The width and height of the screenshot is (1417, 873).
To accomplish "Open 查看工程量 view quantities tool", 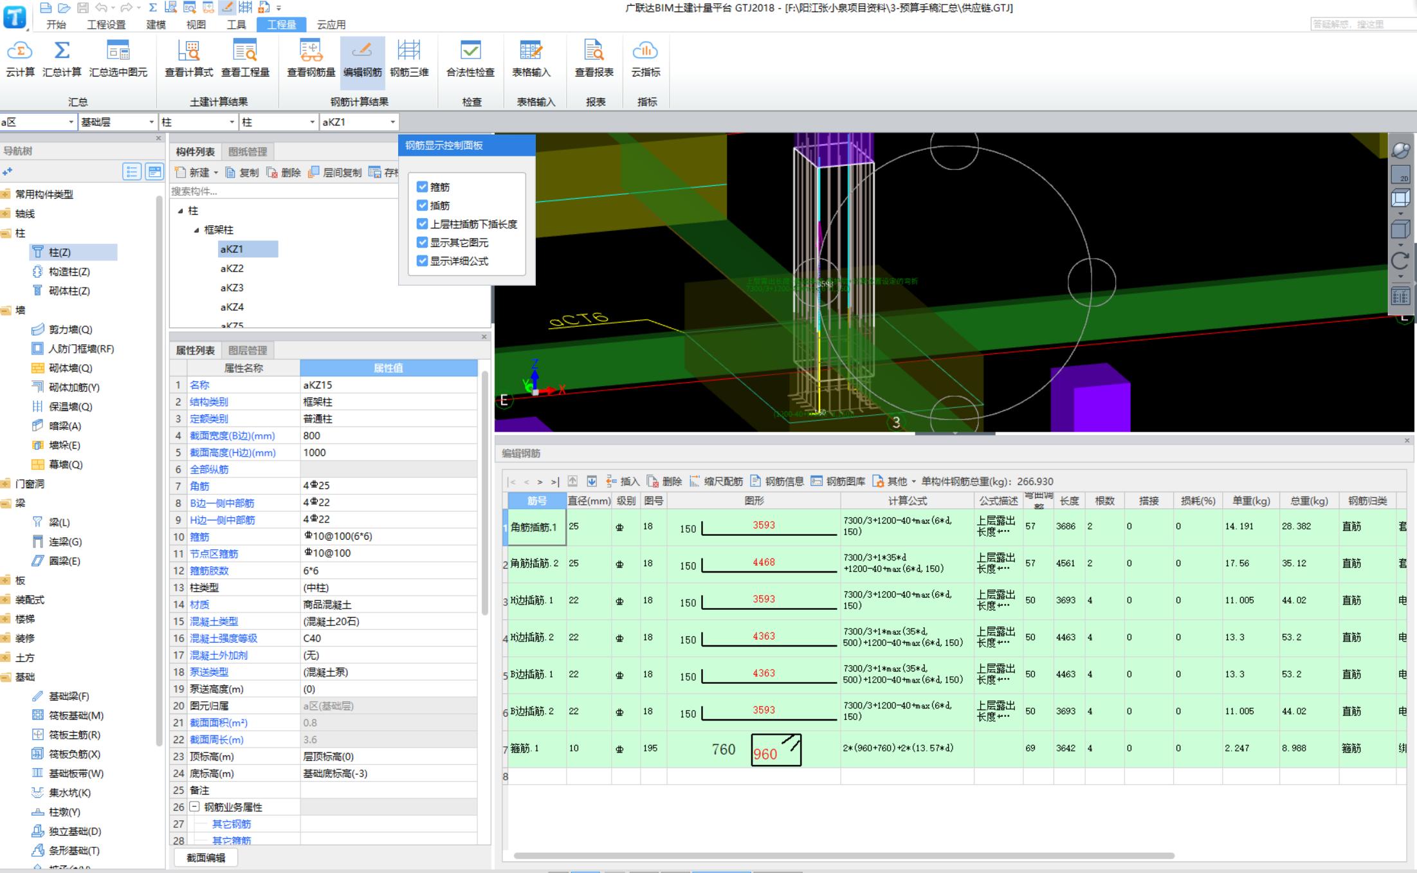I will point(245,59).
